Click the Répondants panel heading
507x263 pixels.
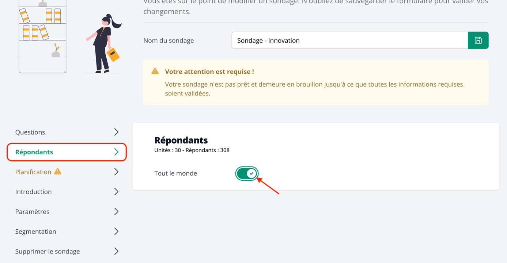[x=181, y=140]
